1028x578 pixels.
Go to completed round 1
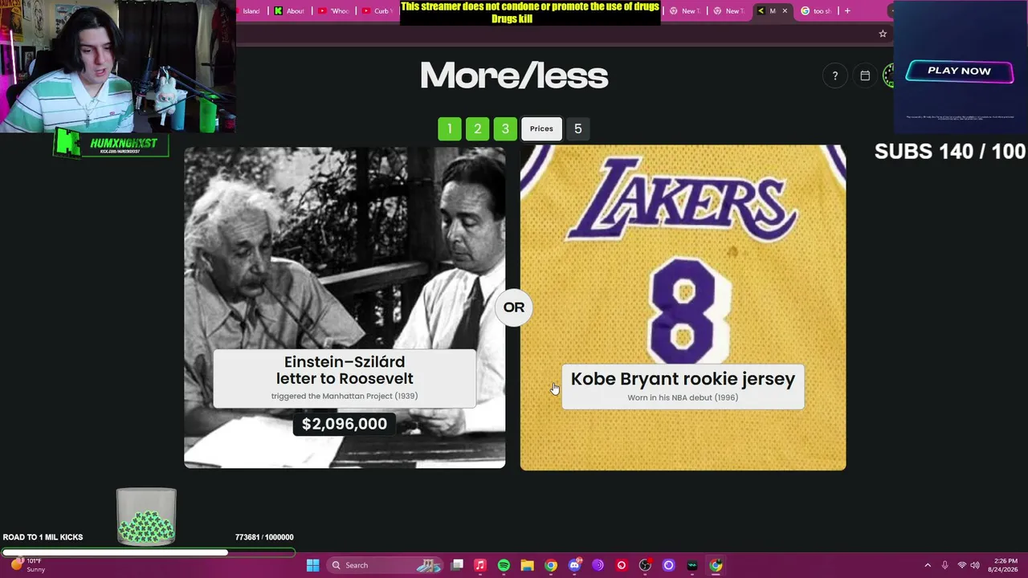click(450, 129)
